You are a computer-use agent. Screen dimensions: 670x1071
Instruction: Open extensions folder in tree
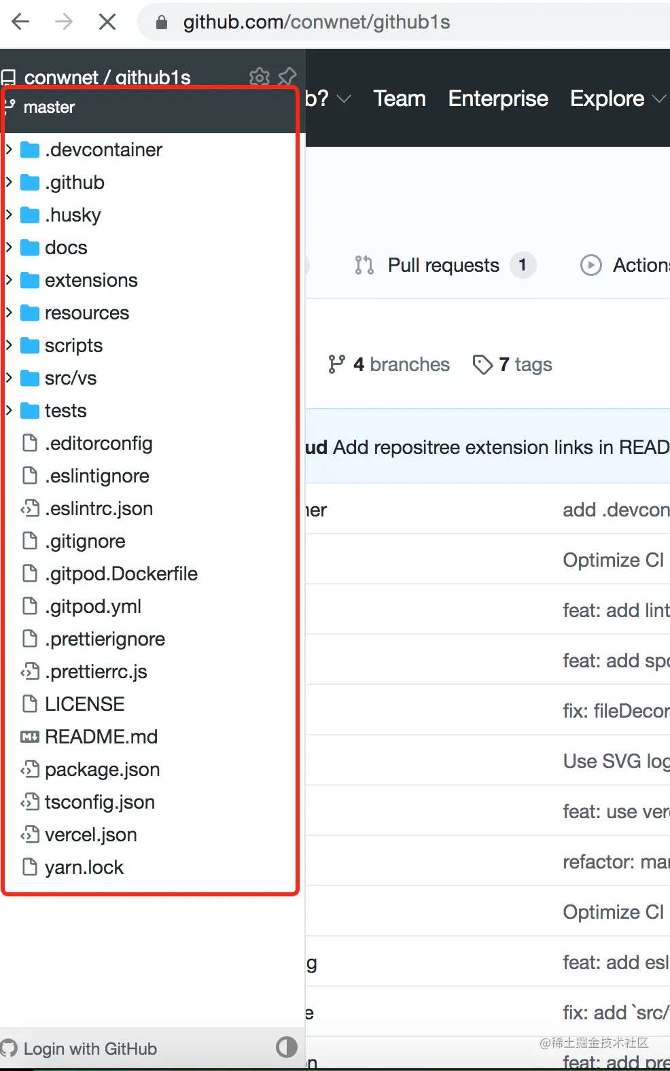91,280
